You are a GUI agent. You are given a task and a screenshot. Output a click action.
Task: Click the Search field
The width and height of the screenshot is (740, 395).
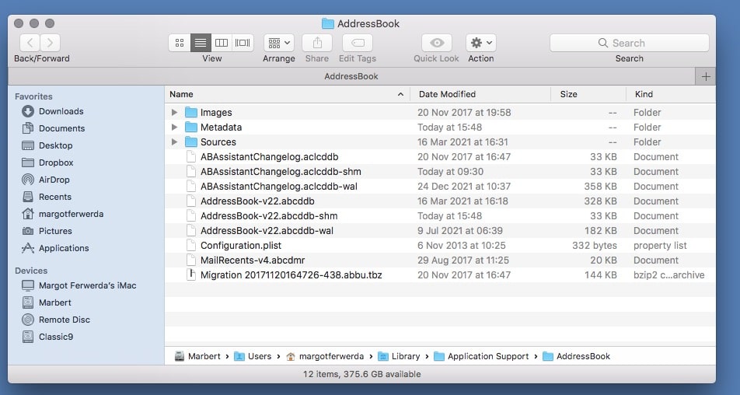629,43
